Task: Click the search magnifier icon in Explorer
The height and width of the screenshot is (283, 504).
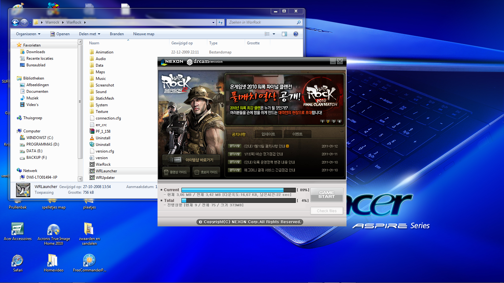Action: [x=299, y=22]
